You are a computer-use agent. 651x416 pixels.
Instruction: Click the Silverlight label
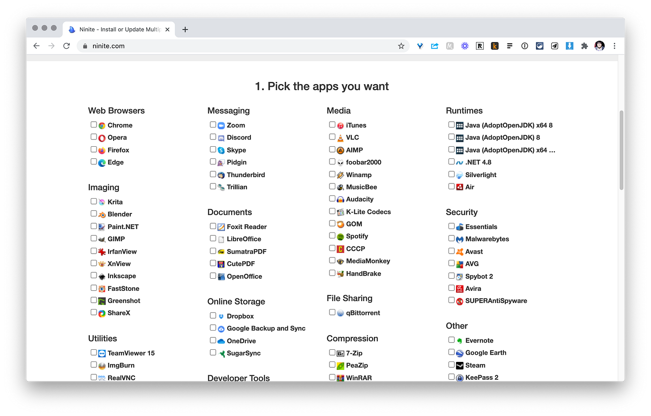(x=481, y=175)
